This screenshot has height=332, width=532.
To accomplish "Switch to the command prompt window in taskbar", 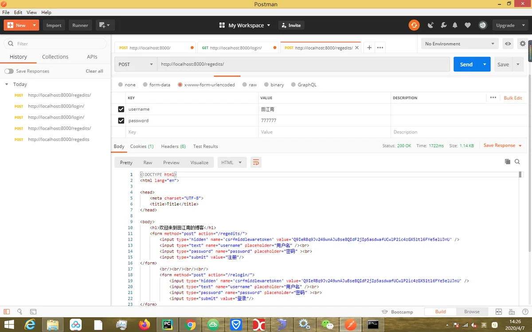I will pos(373,325).
